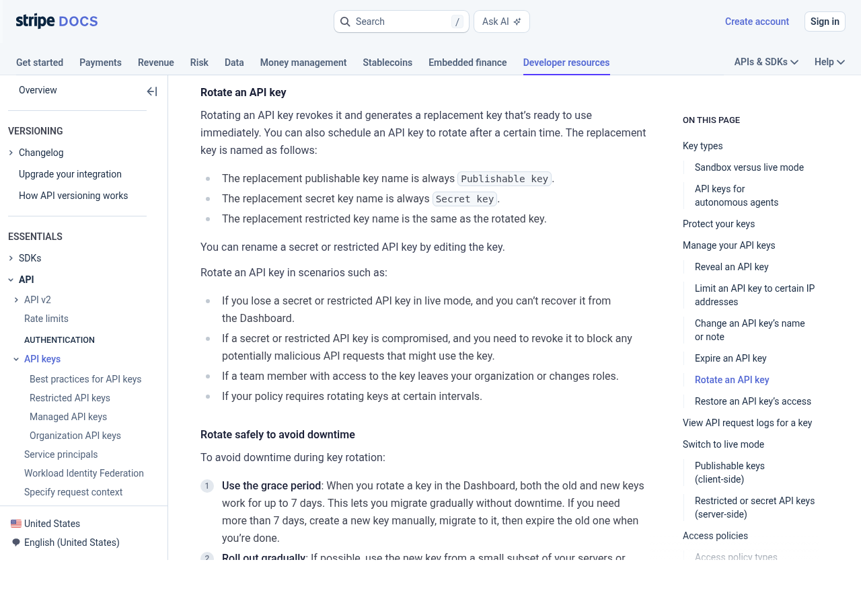Jump to Reveal an API key section
The height and width of the screenshot is (605, 861).
click(x=732, y=267)
